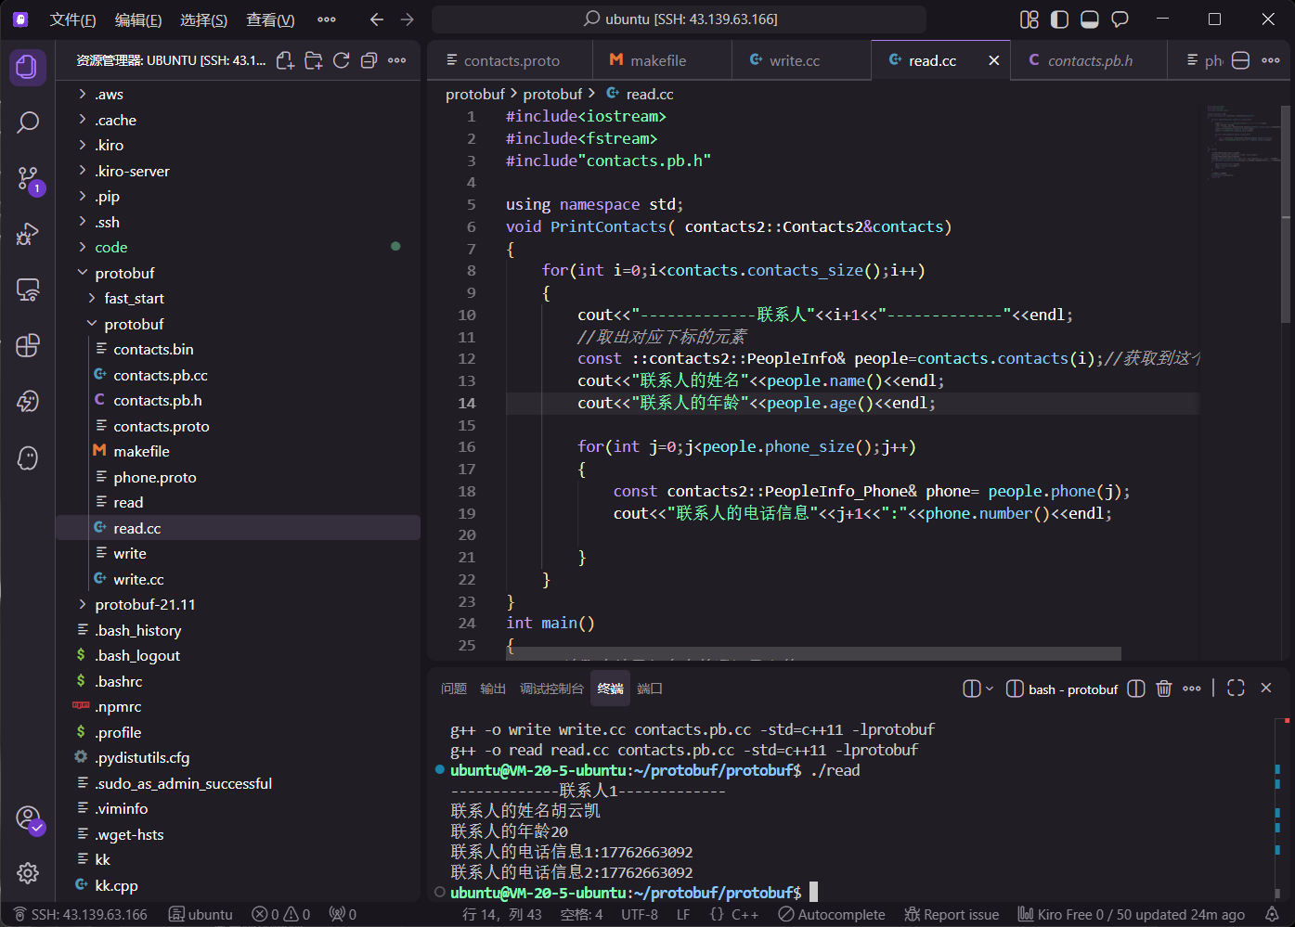The height and width of the screenshot is (927, 1295).
Task: Click the command center search box
Action: coord(680,19)
